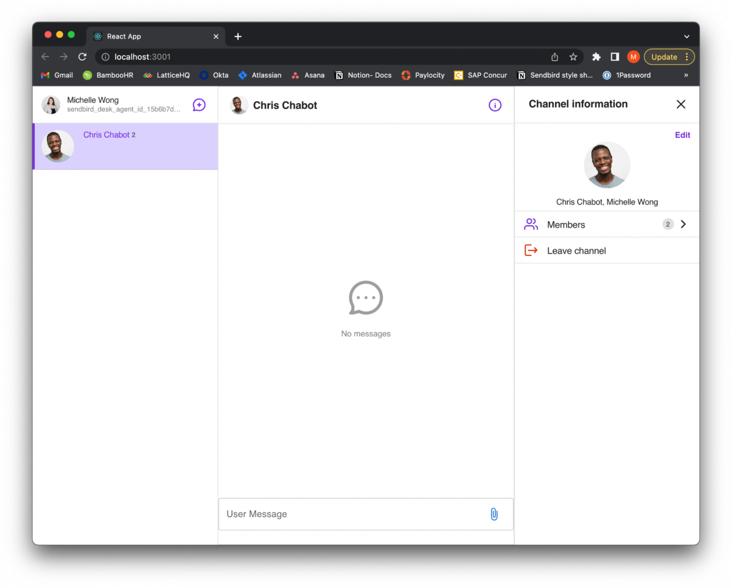Click the localhost:3001 address bar

pos(324,57)
